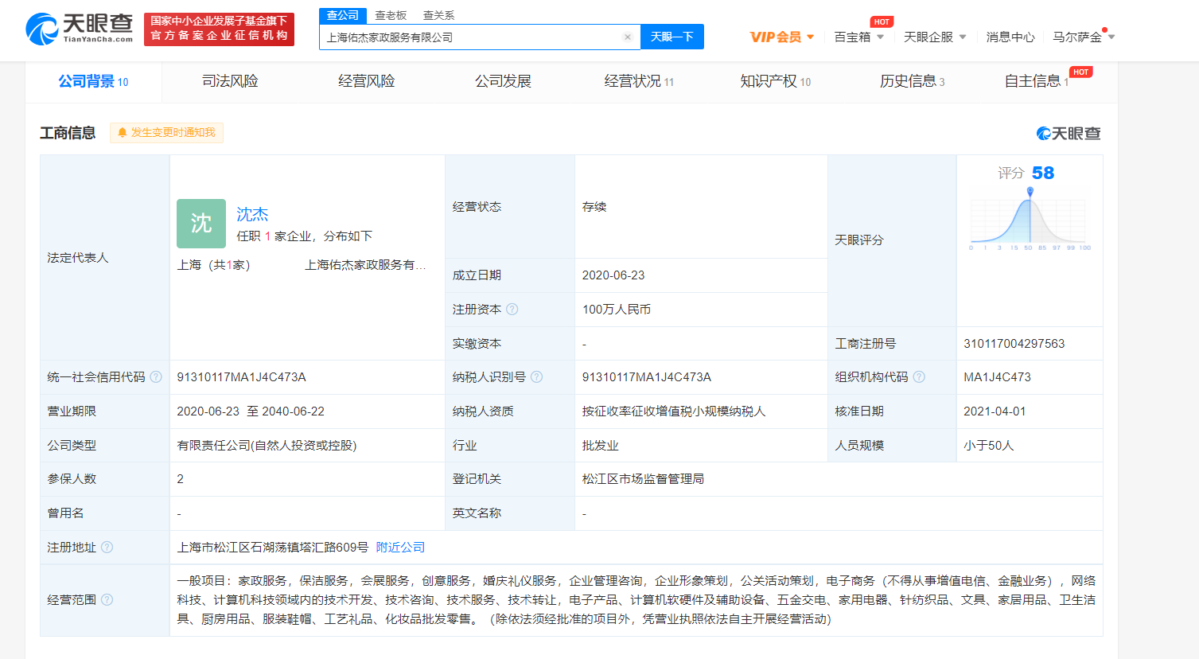This screenshot has height=659, width=1199.
Task: Open help icon next to 注册资本
Action: [512, 310]
